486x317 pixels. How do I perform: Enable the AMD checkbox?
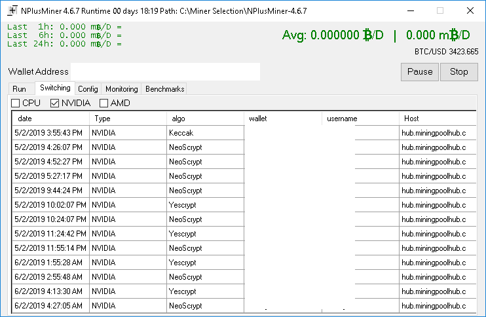click(104, 103)
